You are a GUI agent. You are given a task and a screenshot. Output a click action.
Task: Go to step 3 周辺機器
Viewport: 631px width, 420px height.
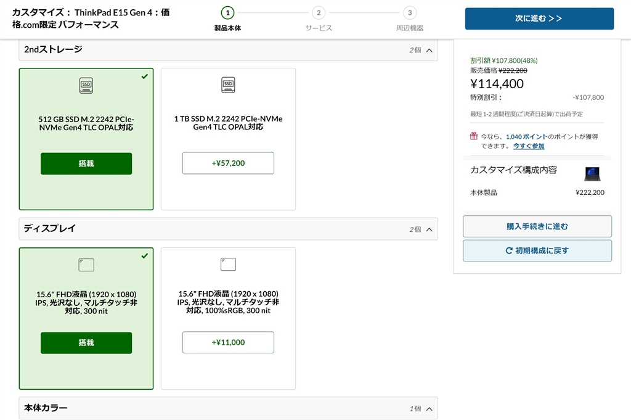[x=409, y=13]
